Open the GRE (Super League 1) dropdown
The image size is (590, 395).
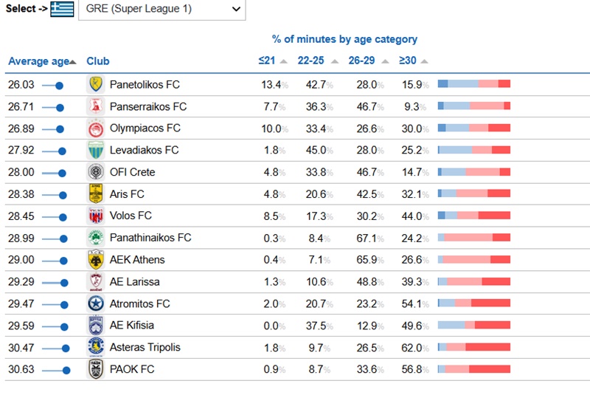[x=162, y=10]
